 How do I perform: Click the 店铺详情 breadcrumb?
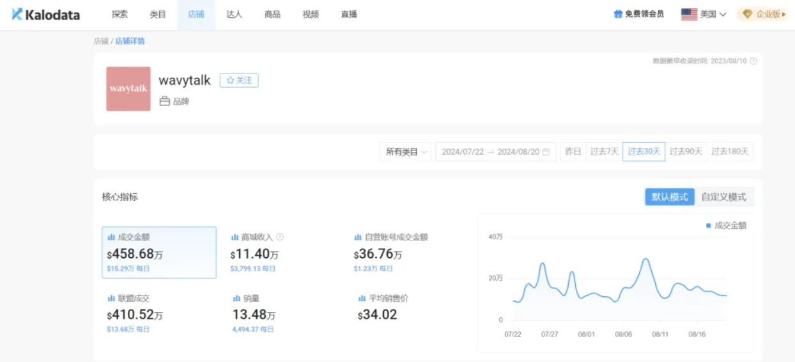tap(130, 41)
